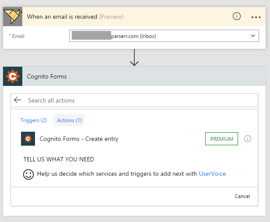This screenshot has width=270, height=222.
Task: Click the Cognito Forms step title
Action: tap(47, 77)
